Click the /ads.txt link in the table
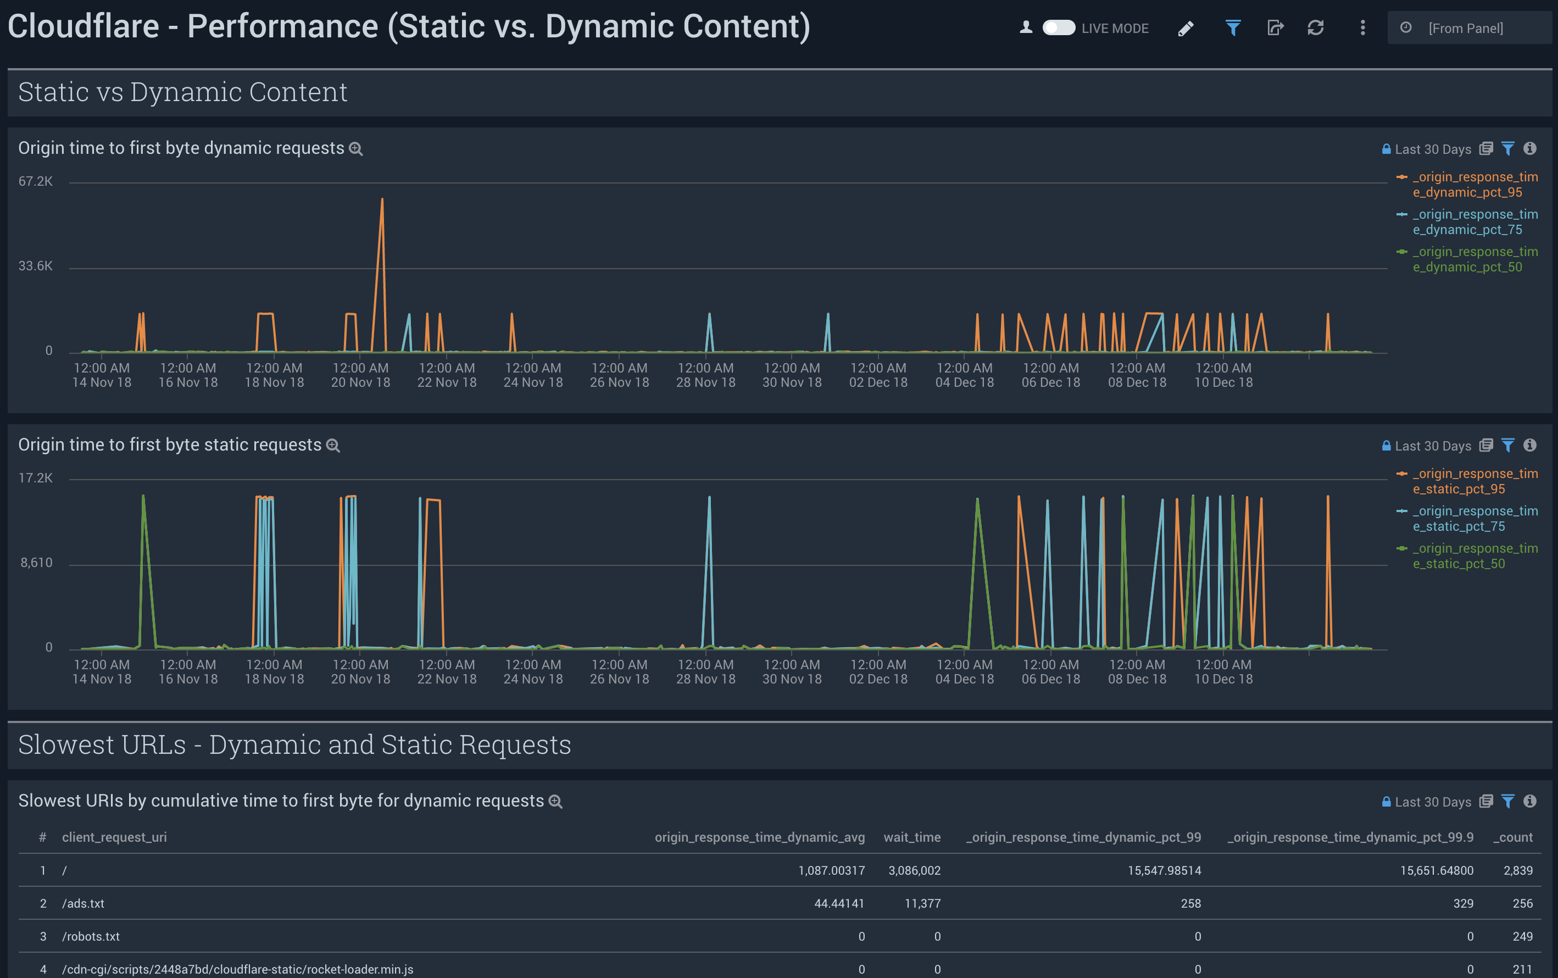The height and width of the screenshot is (978, 1558). click(x=84, y=903)
